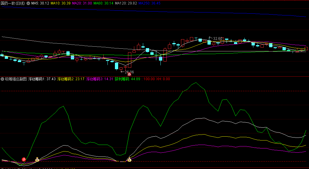
Task: Select the MA10: 30.39 label
Action: 60,3
